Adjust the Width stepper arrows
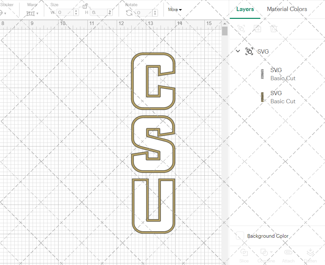325x265 pixels. pos(76,12)
